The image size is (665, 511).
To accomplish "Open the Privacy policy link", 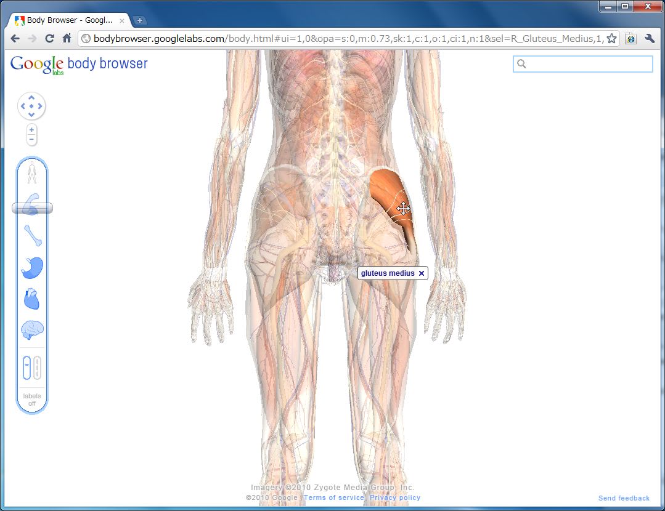I will pos(395,497).
